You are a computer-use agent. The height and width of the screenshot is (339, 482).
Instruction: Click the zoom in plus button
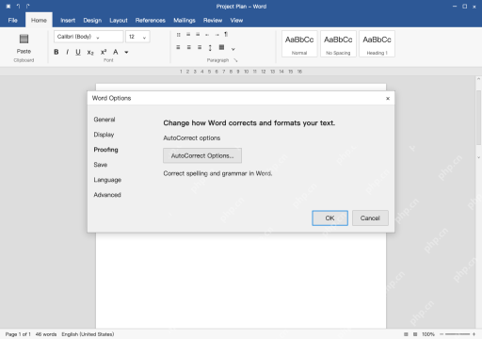tap(474, 334)
